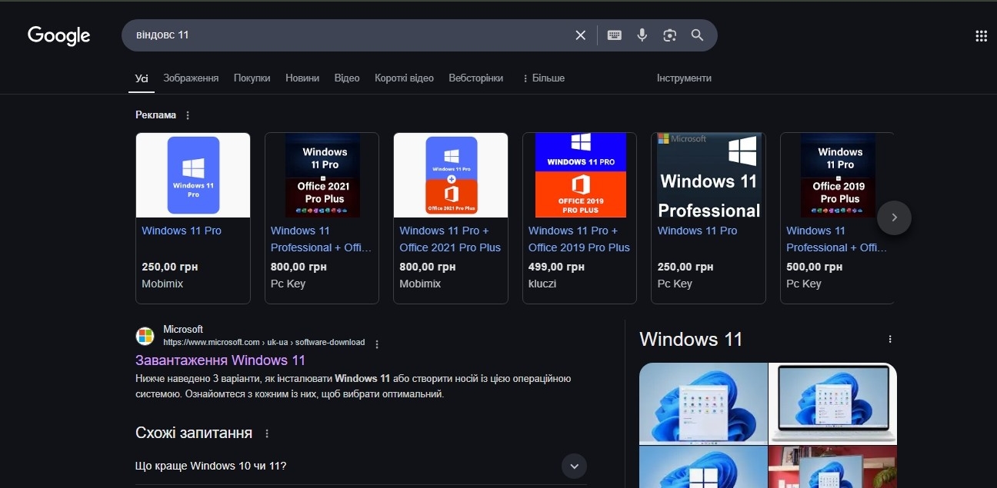Open options dots beside Microsoft result URL
Image resolution: width=997 pixels, height=488 pixels.
(377, 344)
